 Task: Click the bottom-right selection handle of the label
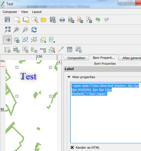[x=50, y=96]
